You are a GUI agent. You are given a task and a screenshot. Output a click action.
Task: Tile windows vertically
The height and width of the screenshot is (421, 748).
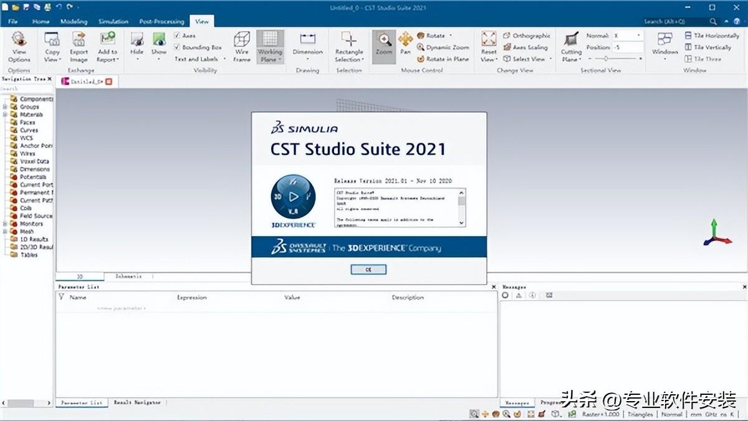(707, 47)
